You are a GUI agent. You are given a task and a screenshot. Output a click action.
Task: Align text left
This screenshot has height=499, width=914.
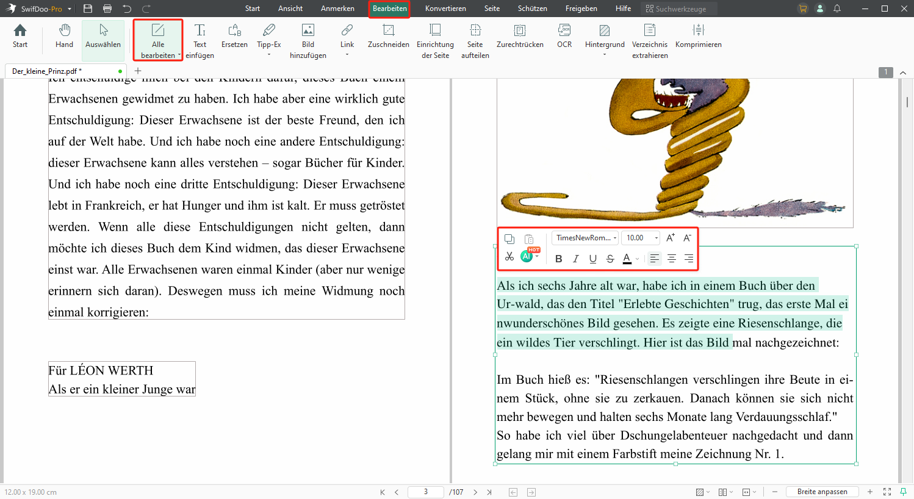click(654, 259)
